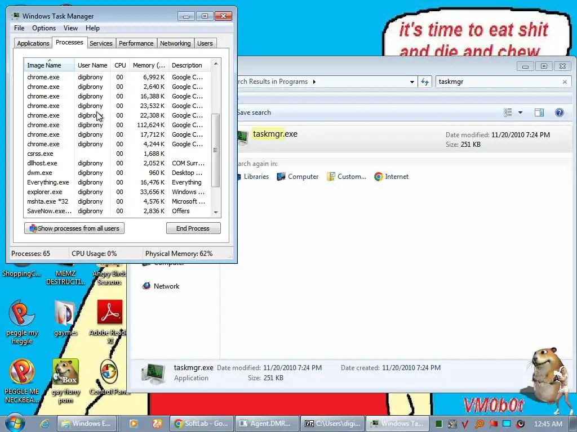The width and height of the screenshot is (577, 432).
Task: Open the speaker volume tray icon
Action: click(x=520, y=424)
